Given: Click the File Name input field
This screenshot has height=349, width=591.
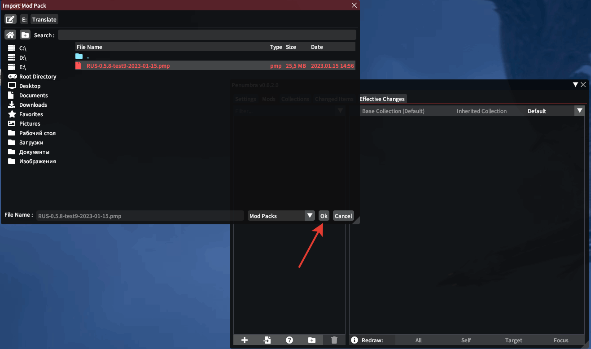Looking at the screenshot, I should (x=140, y=216).
